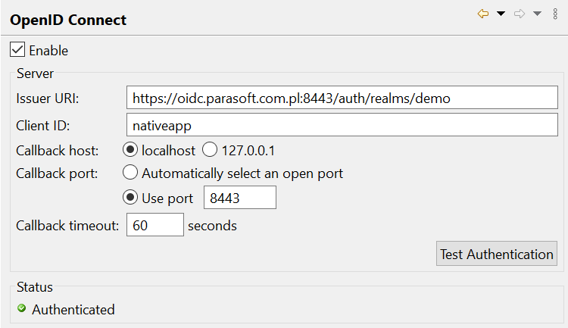Click the Enable label text
The image size is (568, 328).
pos(48,51)
